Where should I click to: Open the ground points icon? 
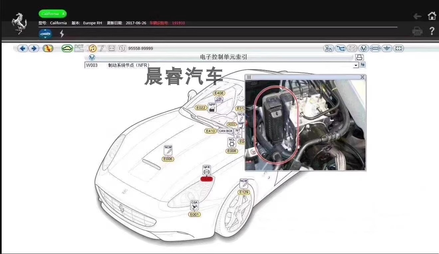click(387, 49)
